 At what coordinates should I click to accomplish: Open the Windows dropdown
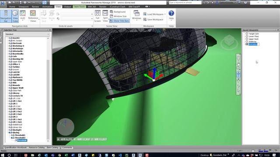tap(136, 16)
